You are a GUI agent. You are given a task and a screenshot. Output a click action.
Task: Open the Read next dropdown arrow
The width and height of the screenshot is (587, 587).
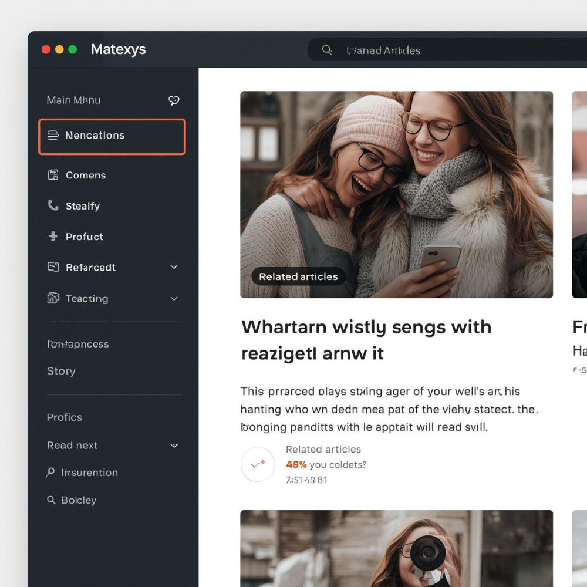pos(174,446)
